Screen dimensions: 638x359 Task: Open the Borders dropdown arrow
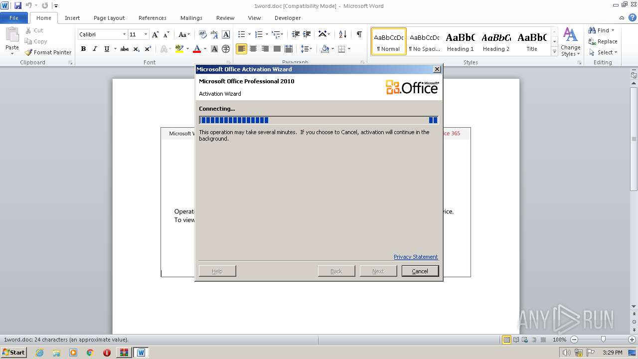349,49
